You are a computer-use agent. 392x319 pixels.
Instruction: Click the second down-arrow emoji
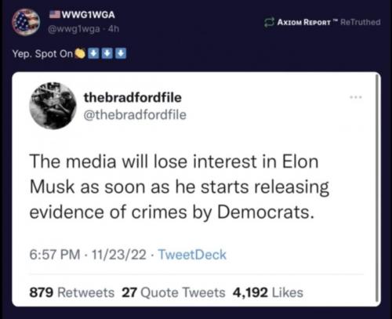pyautogui.click(x=107, y=53)
